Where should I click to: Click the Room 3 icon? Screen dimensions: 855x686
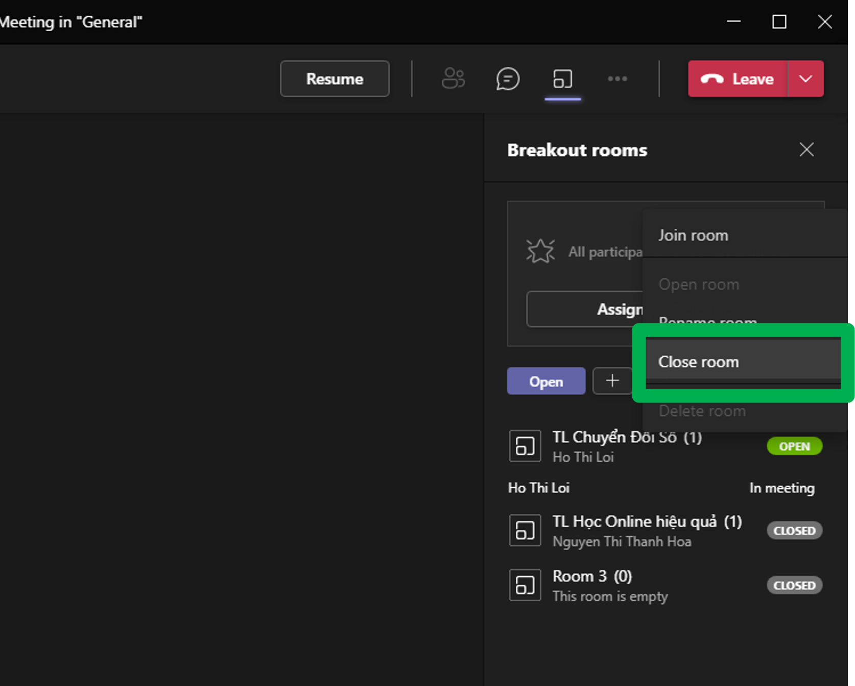(525, 585)
